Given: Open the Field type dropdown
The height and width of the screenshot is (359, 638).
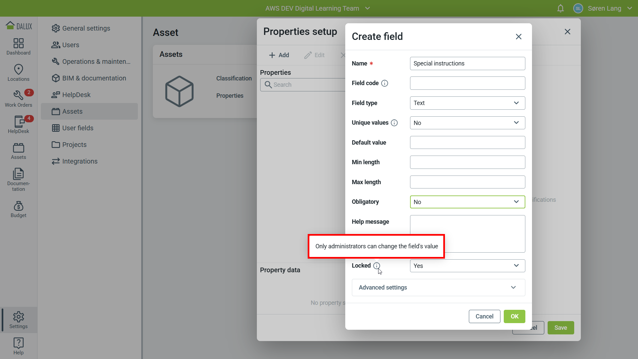Looking at the screenshot, I should point(467,103).
